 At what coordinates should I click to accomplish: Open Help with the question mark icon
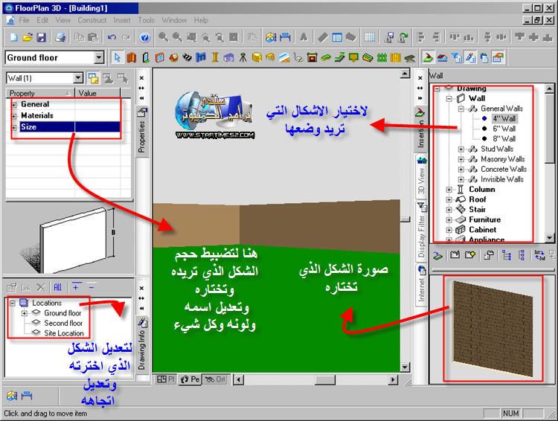click(x=144, y=37)
